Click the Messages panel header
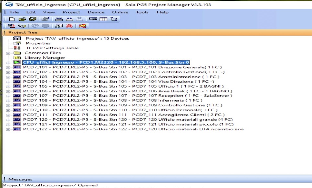This screenshot has width=312, height=188. (x=20, y=179)
